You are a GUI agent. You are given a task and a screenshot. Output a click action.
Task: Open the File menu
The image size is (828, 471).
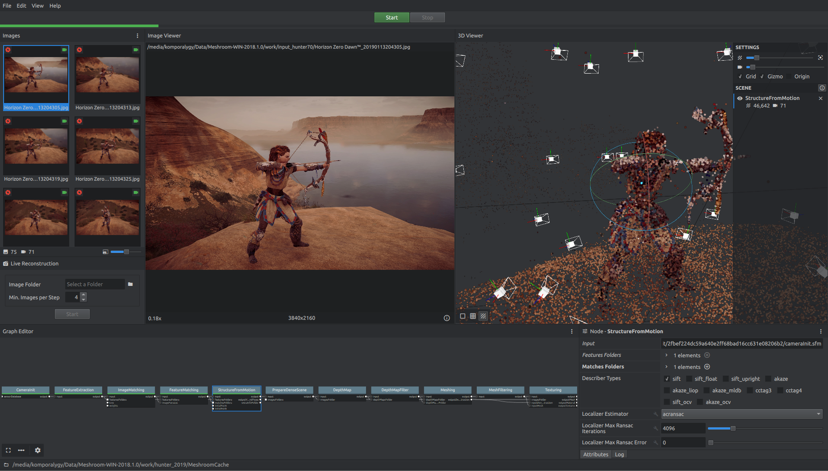(x=7, y=6)
